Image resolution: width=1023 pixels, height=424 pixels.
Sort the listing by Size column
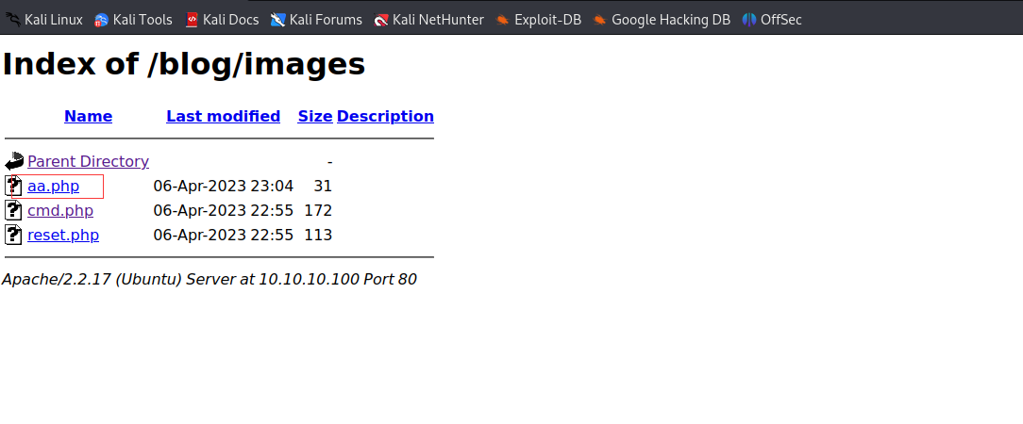[x=315, y=116]
